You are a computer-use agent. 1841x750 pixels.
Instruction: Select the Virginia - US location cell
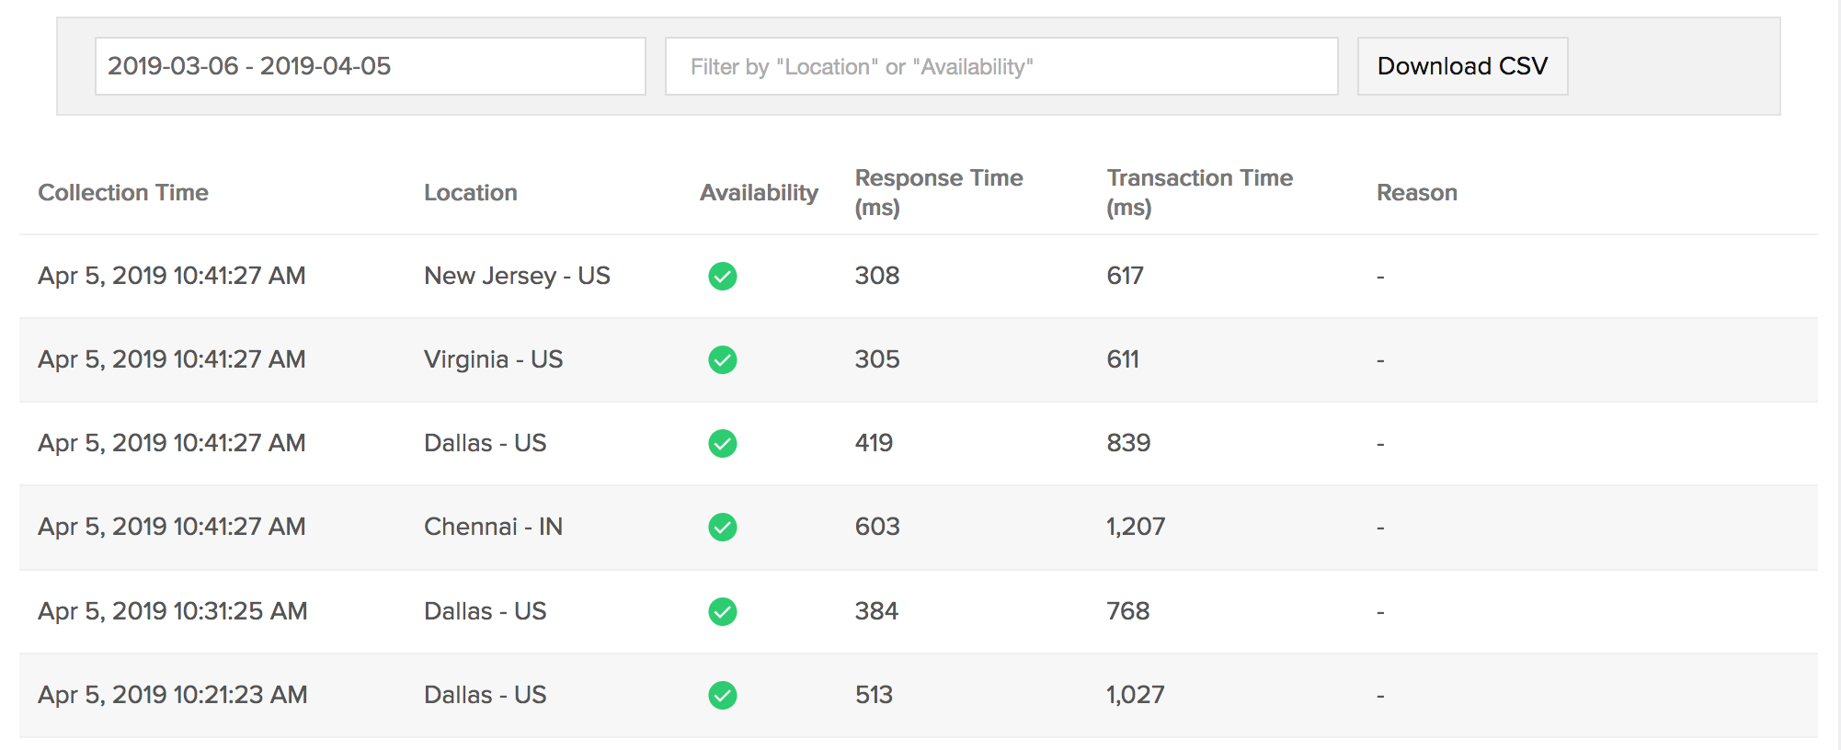pos(493,359)
